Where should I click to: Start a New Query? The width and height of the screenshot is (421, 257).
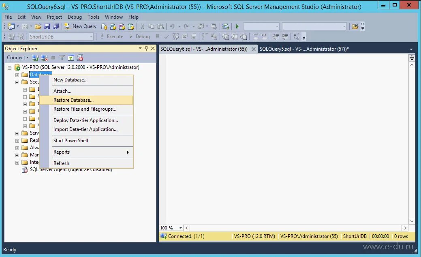point(80,26)
